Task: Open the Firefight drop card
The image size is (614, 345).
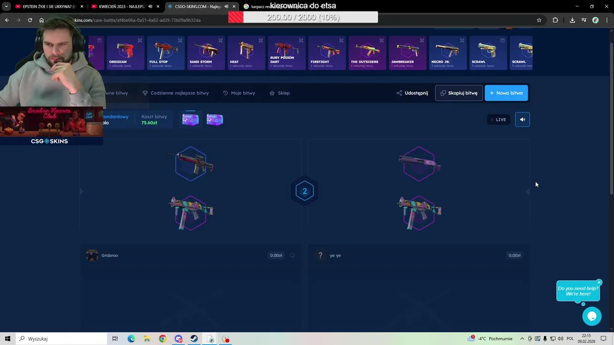Action: click(x=327, y=53)
